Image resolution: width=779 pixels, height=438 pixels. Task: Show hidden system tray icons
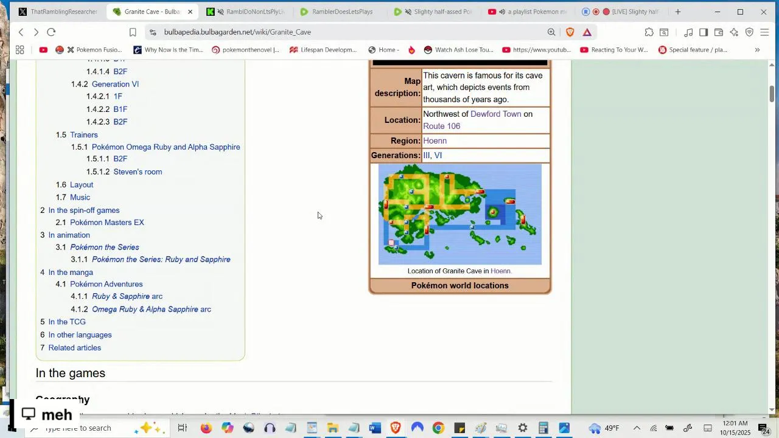pyautogui.click(x=637, y=428)
